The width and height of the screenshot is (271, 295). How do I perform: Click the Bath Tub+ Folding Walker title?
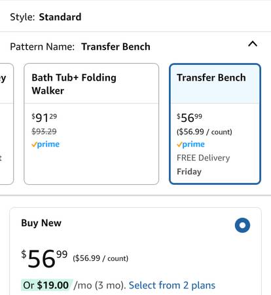(x=74, y=84)
